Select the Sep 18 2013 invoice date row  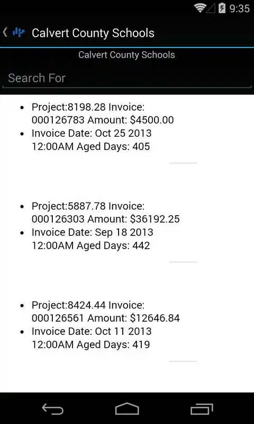(x=92, y=239)
